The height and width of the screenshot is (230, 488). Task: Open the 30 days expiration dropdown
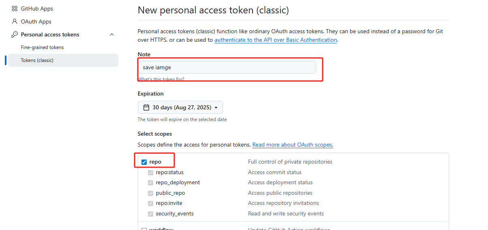coord(180,107)
